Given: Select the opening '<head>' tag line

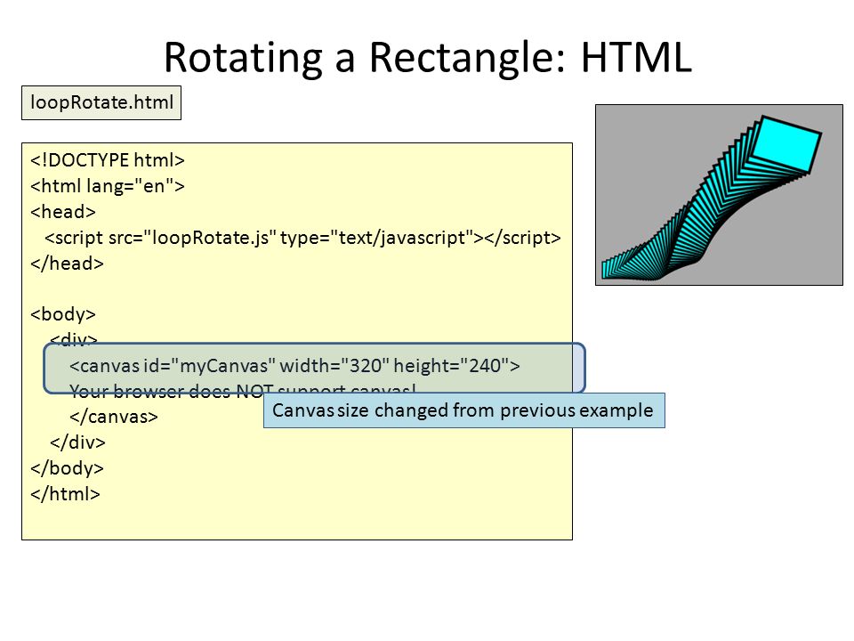Looking at the screenshot, I should tap(63, 212).
